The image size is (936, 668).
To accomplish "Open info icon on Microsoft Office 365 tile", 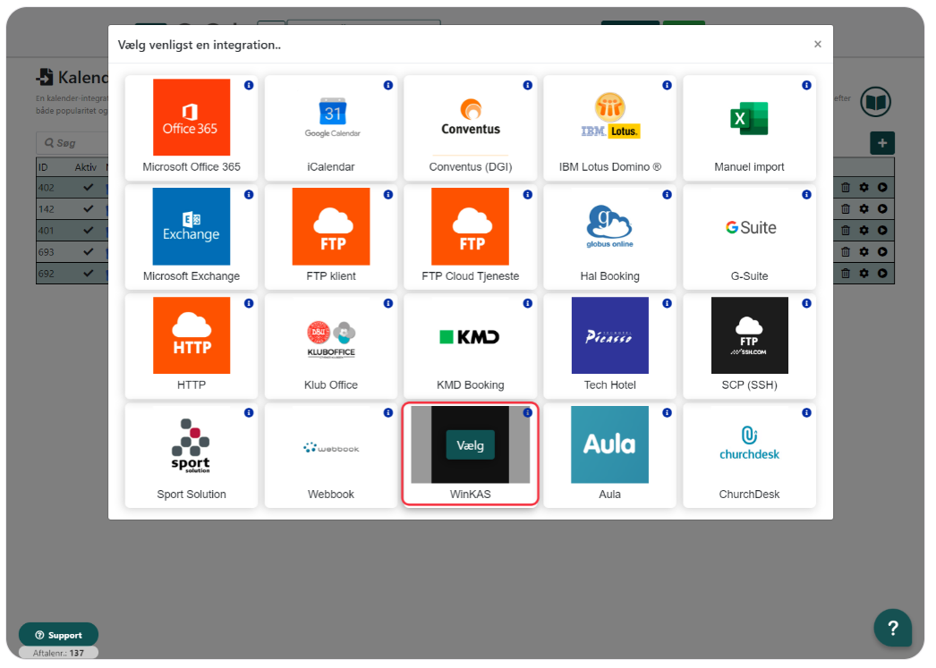I will coord(249,85).
